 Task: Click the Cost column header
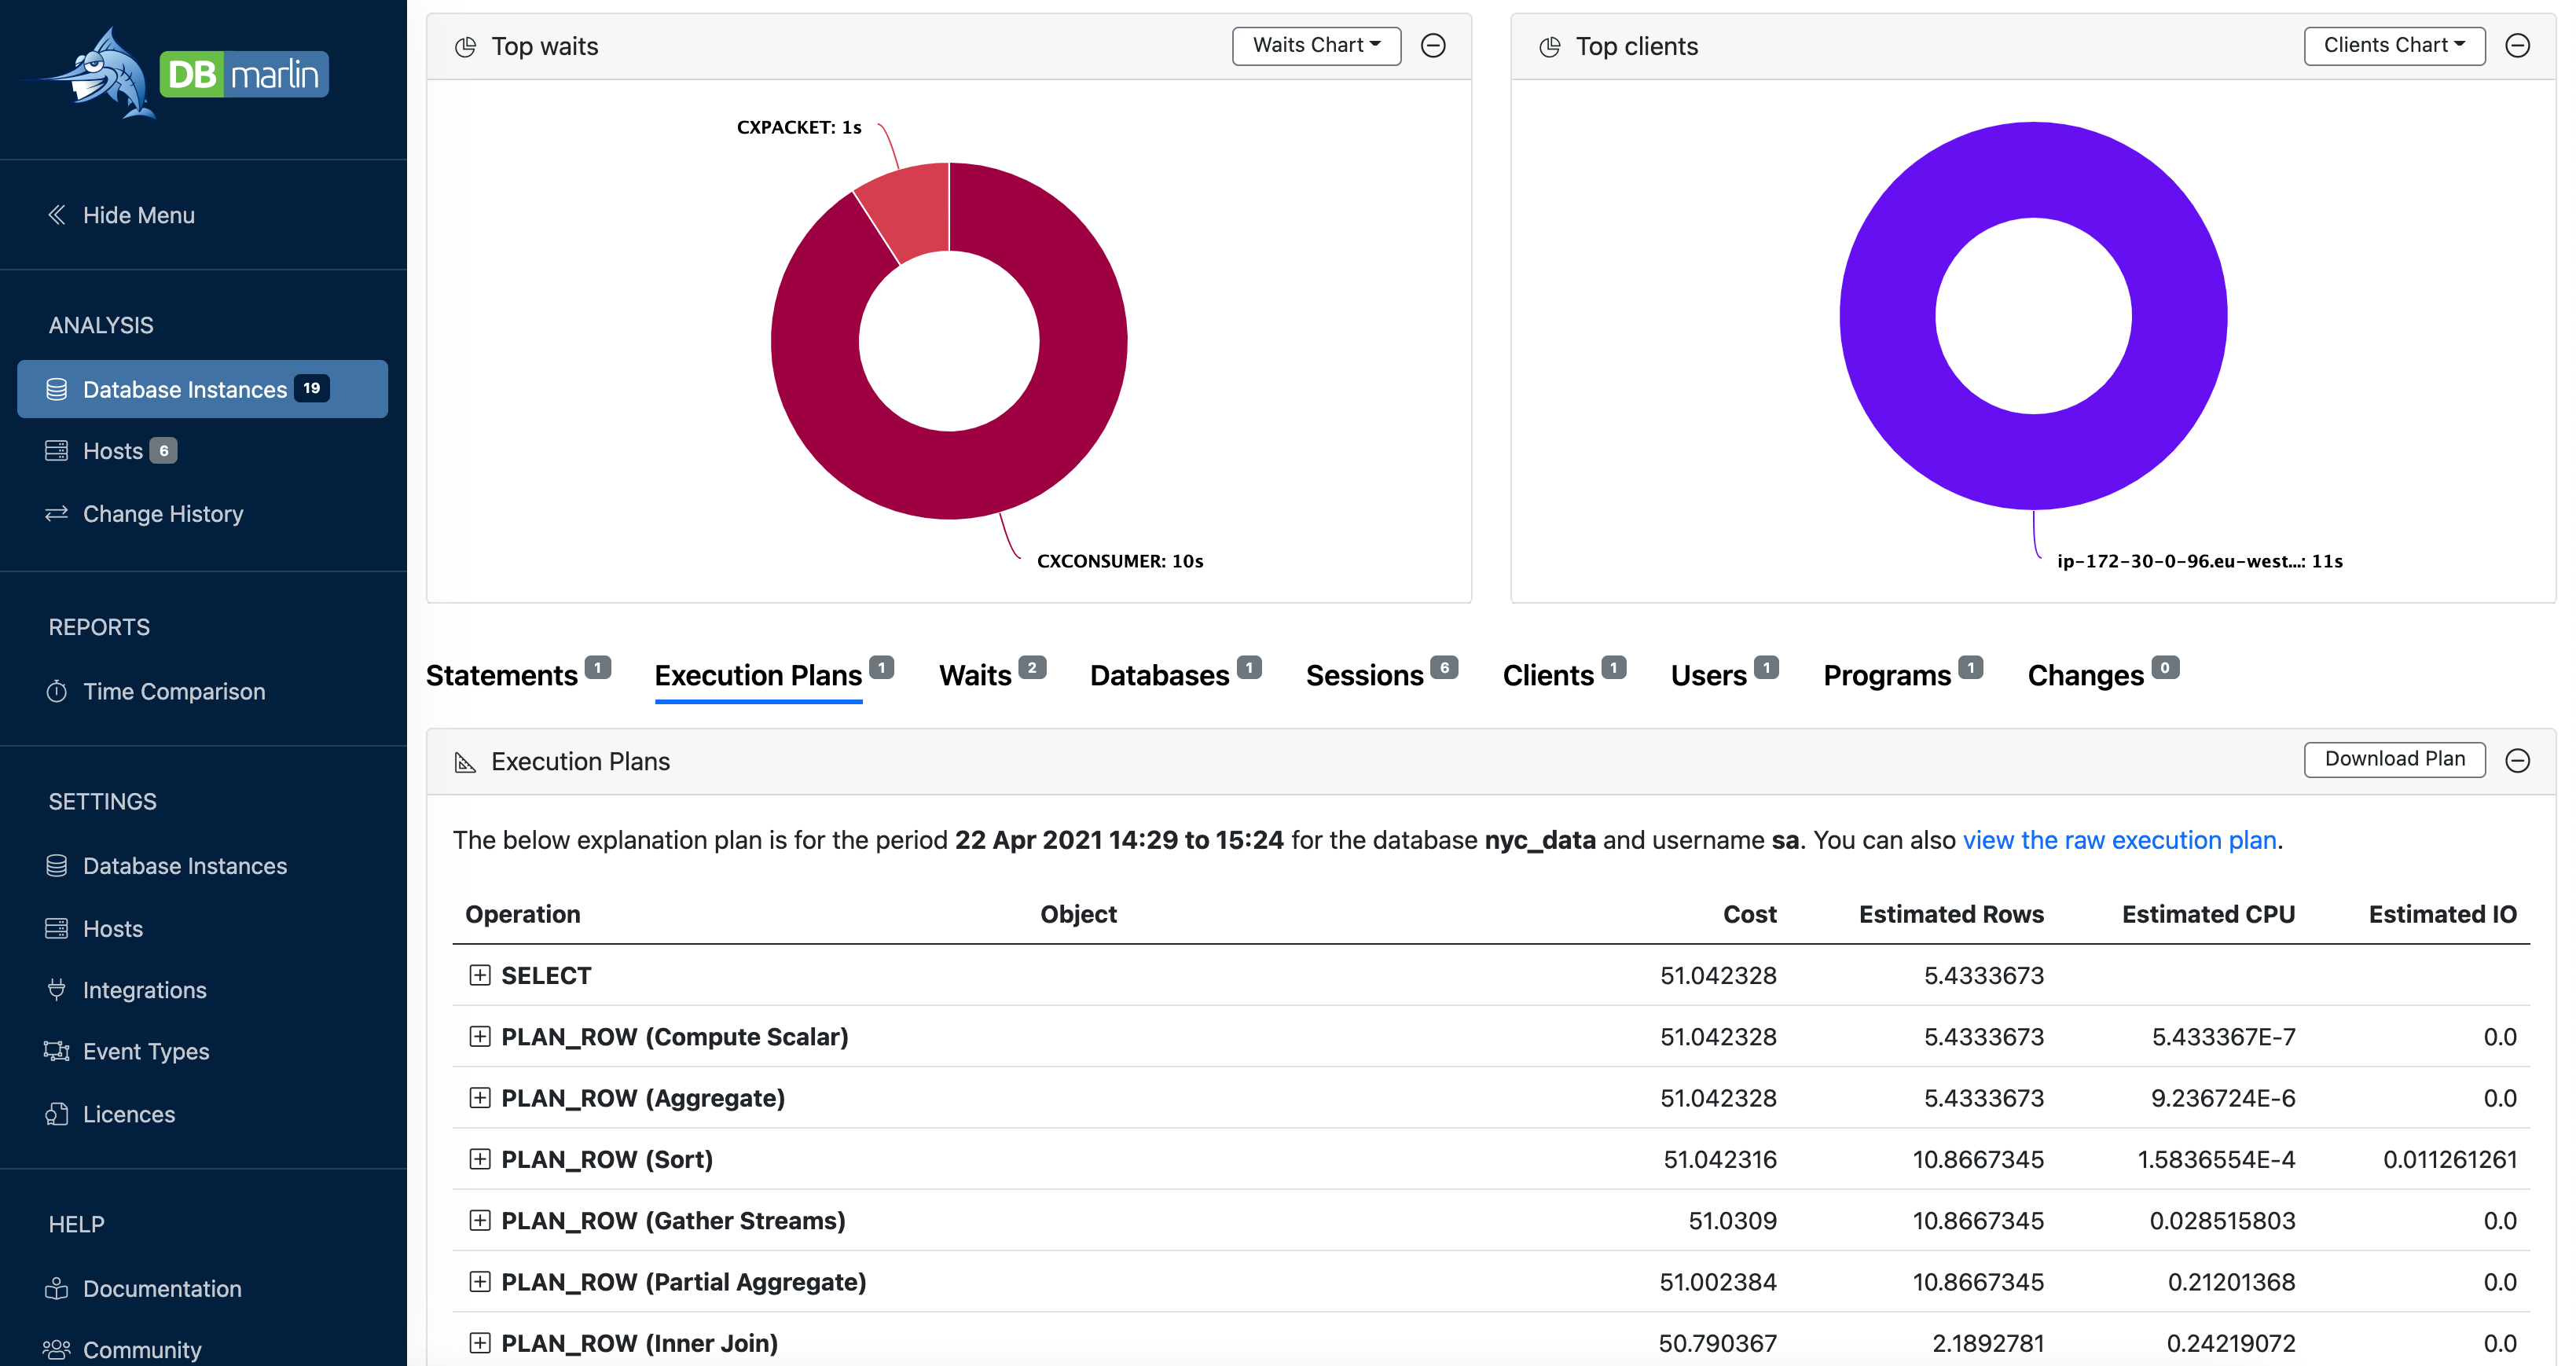tap(1749, 914)
